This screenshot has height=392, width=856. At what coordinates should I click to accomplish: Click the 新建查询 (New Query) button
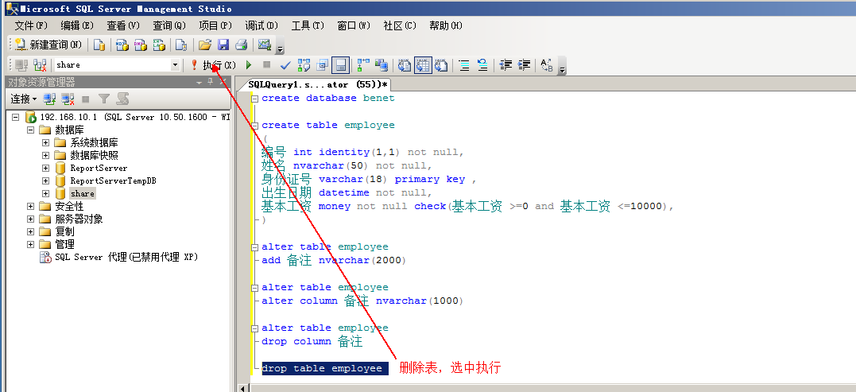click(x=48, y=45)
